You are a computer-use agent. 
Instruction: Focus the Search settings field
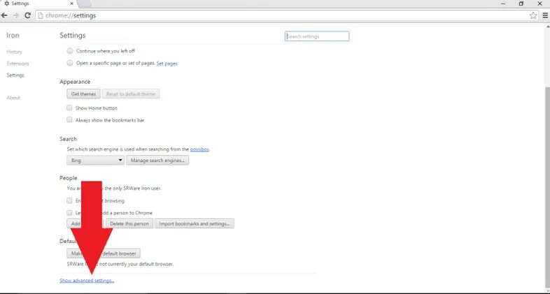(317, 36)
